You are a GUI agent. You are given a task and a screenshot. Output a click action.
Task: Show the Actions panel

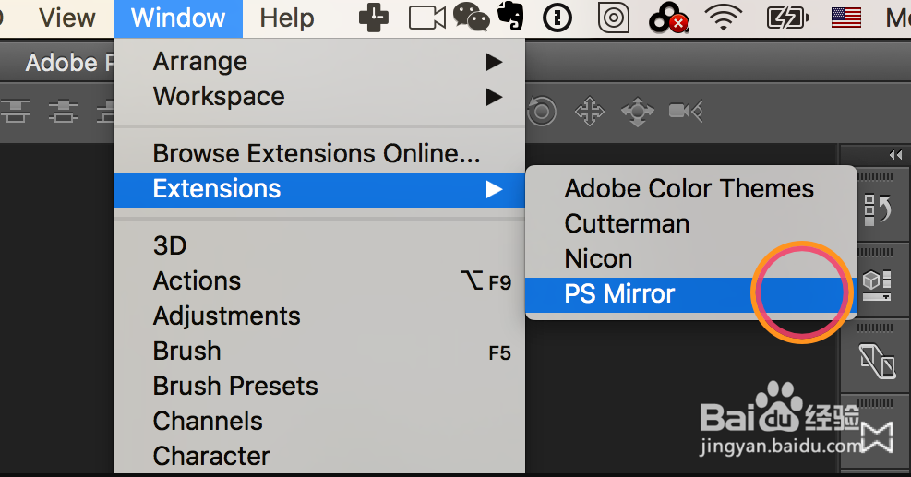[x=319, y=281]
